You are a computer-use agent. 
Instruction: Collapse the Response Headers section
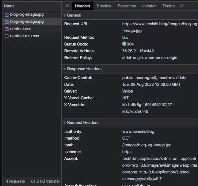tap(64, 69)
